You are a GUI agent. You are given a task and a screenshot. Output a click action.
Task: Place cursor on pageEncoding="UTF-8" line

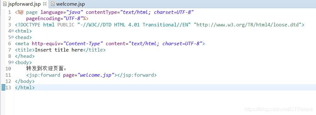click(x=57, y=19)
